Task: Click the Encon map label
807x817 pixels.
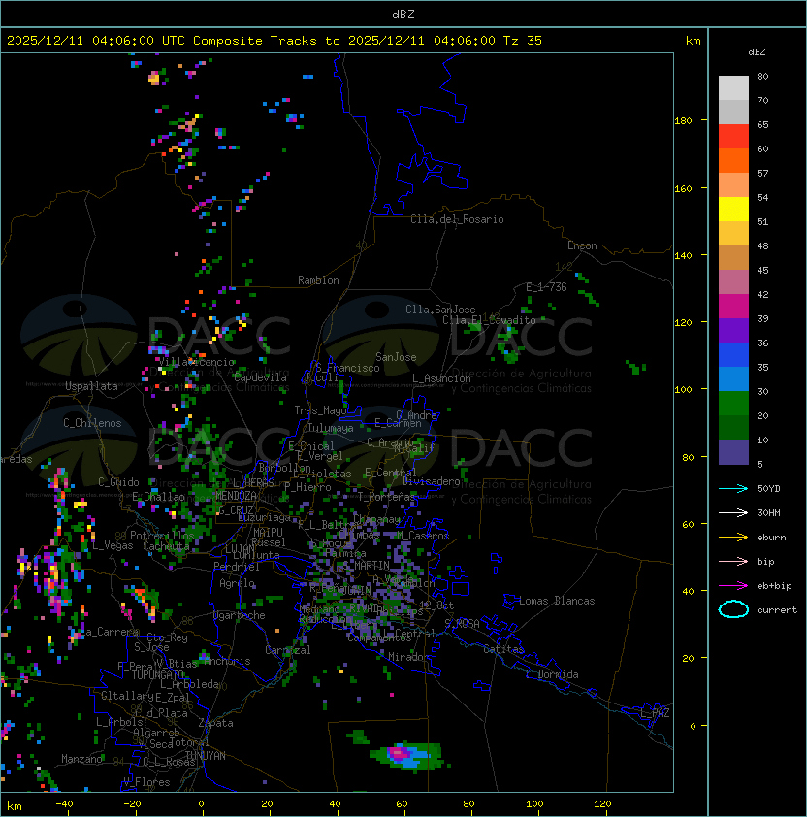Action: click(x=582, y=245)
